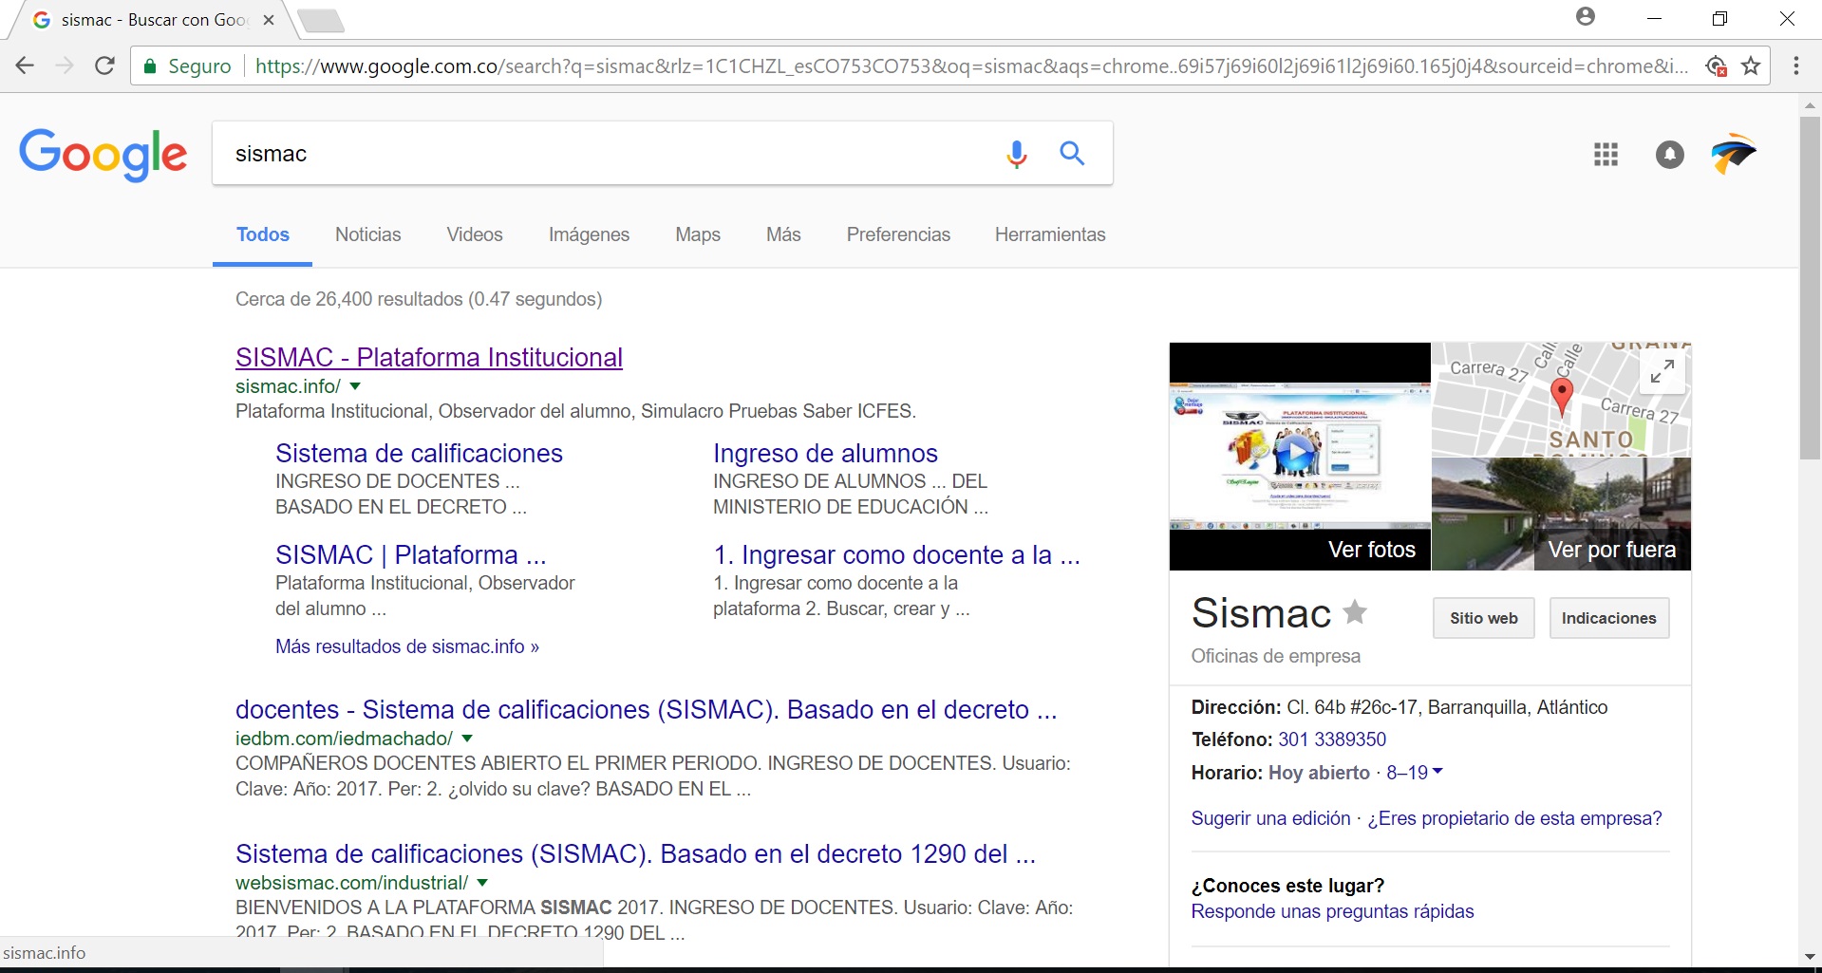Viewport: 1822px width, 973px height.
Task: Click the Sitio web button
Action: point(1483,618)
